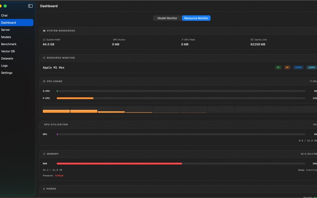317x198 pixels.
Task: Click the 64.0 GB System RAM value
Action: tap(48, 44)
